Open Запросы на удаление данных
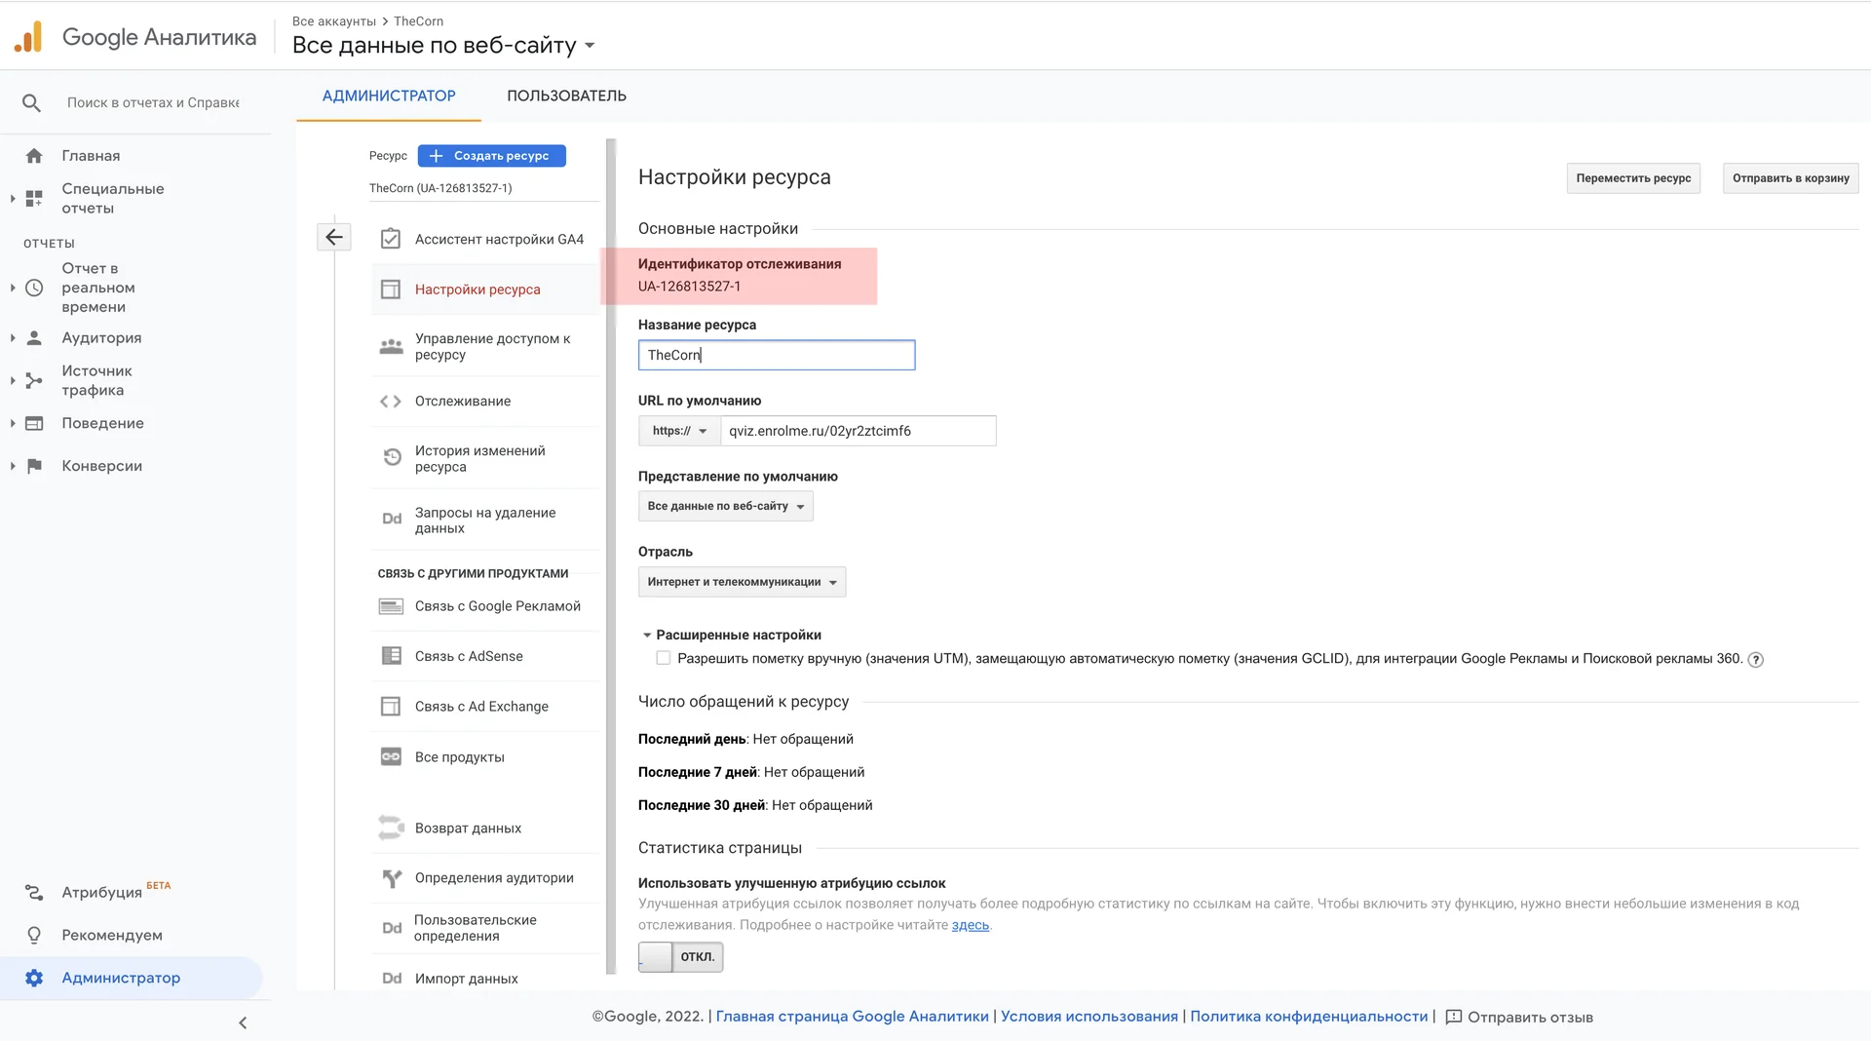 click(x=486, y=520)
